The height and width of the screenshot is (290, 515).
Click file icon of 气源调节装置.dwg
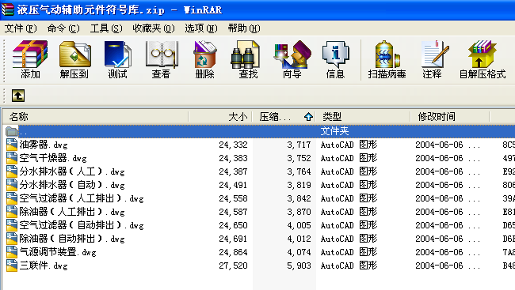click(12, 252)
